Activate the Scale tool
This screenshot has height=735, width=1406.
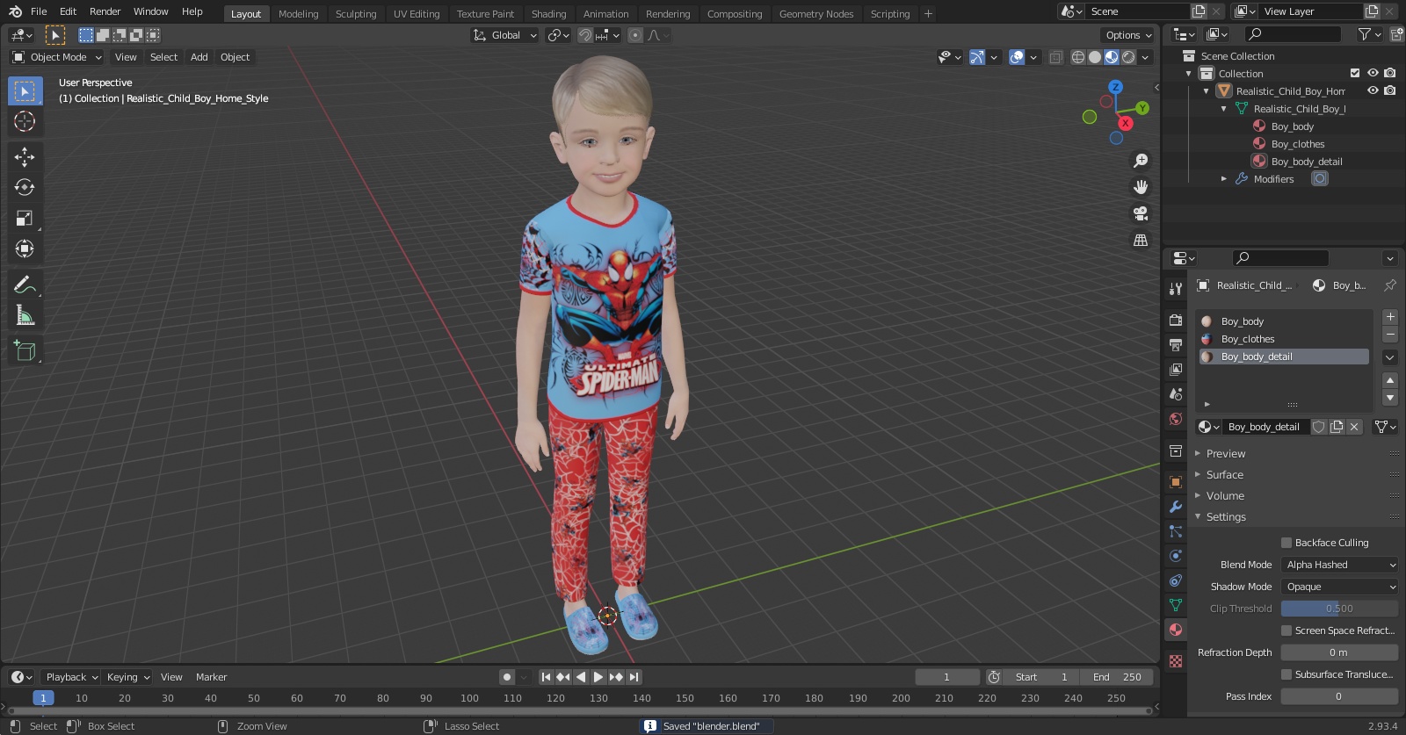(x=25, y=219)
